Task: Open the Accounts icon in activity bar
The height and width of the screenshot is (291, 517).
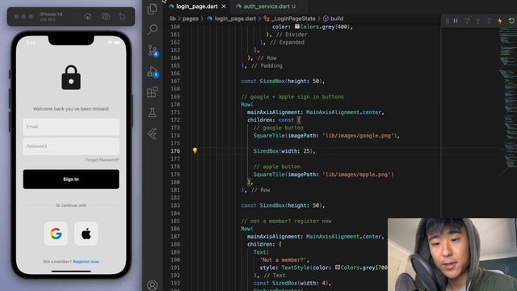Action: (153, 285)
